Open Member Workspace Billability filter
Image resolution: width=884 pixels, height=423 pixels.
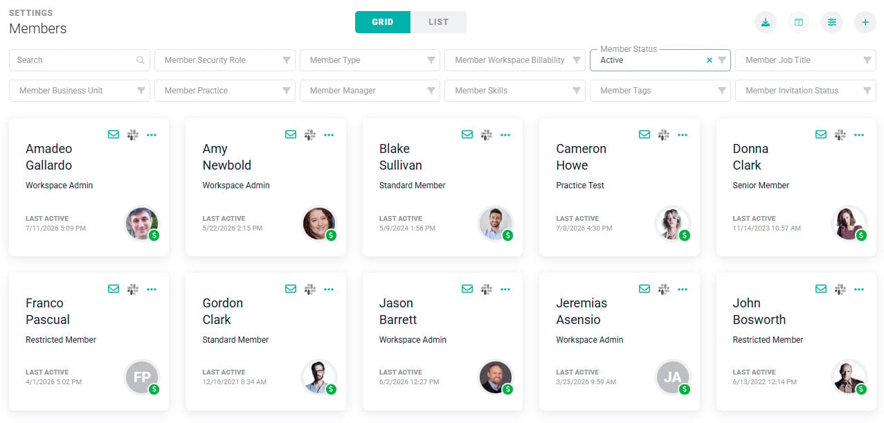point(515,60)
